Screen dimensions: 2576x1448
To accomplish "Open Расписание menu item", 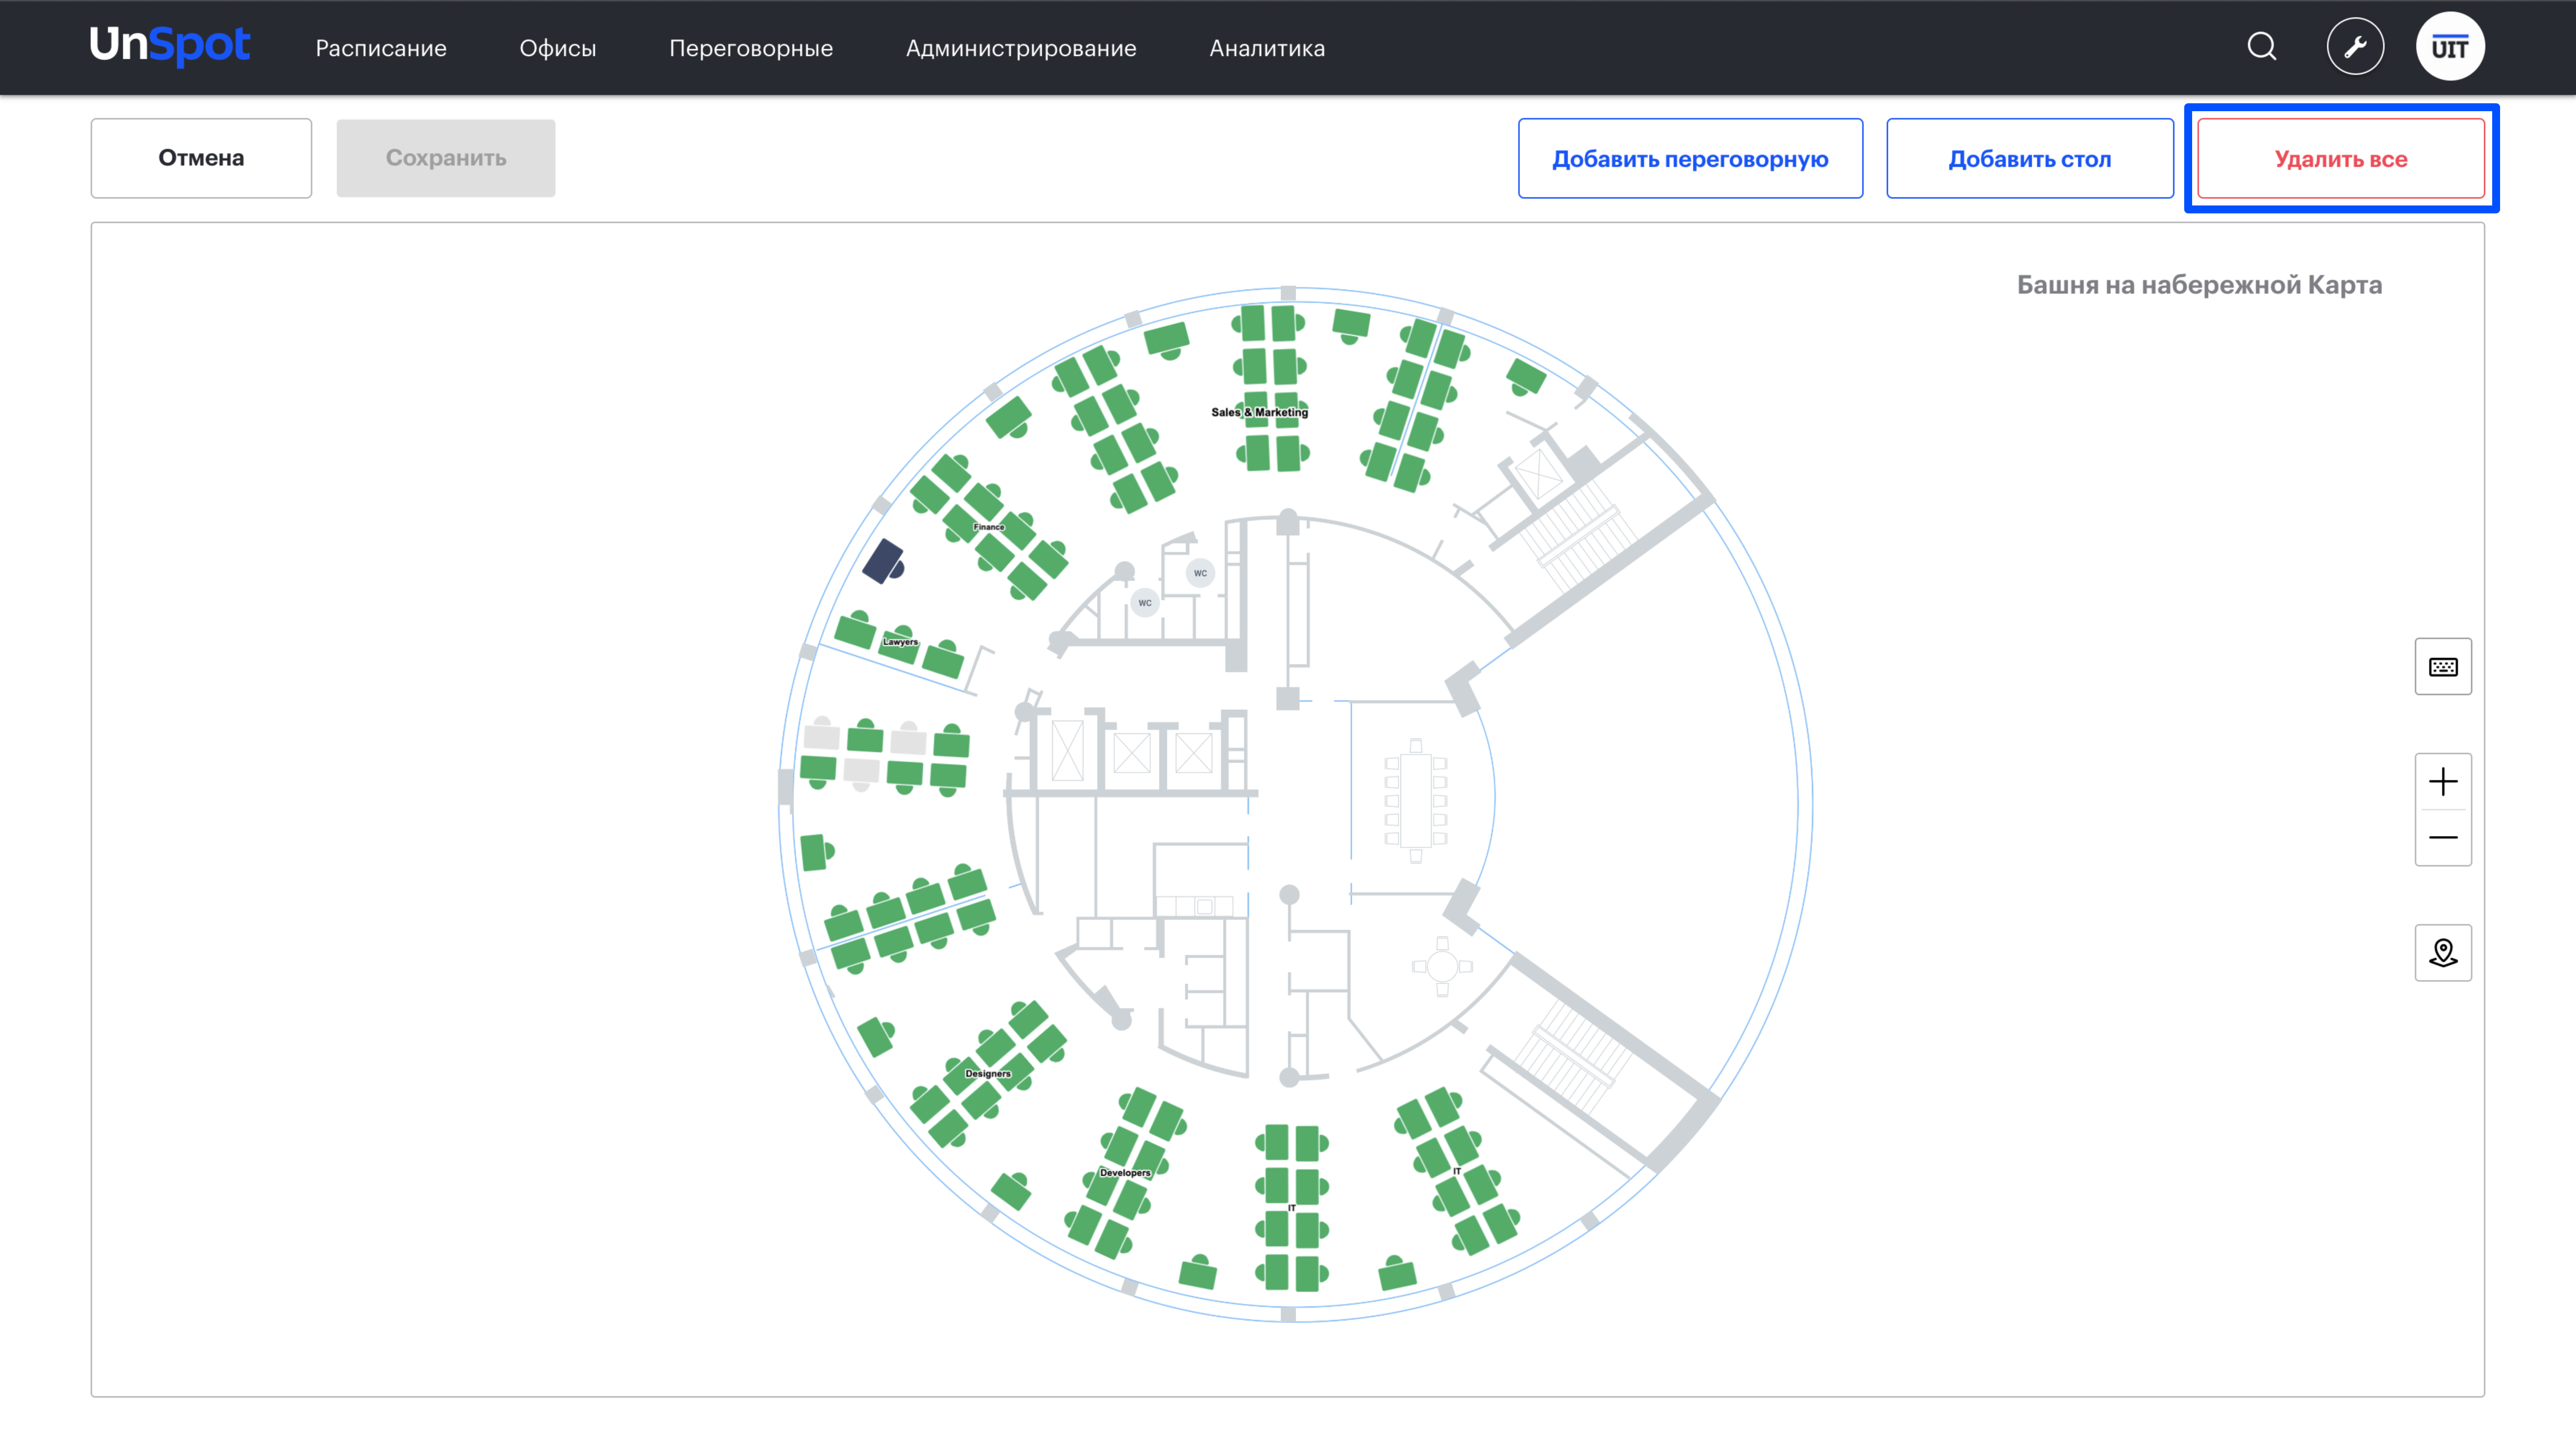I will [381, 48].
